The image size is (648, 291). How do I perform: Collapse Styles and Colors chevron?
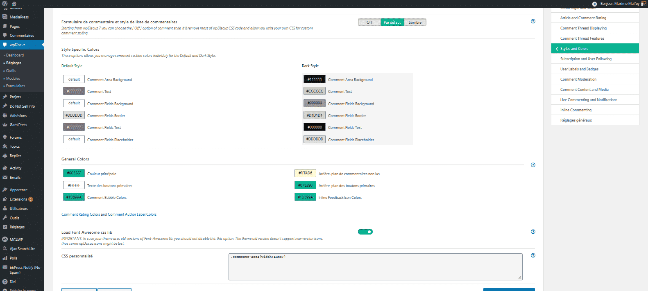click(x=557, y=49)
